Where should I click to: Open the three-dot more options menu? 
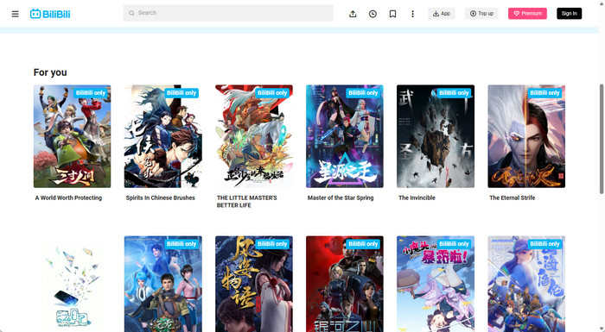[412, 14]
